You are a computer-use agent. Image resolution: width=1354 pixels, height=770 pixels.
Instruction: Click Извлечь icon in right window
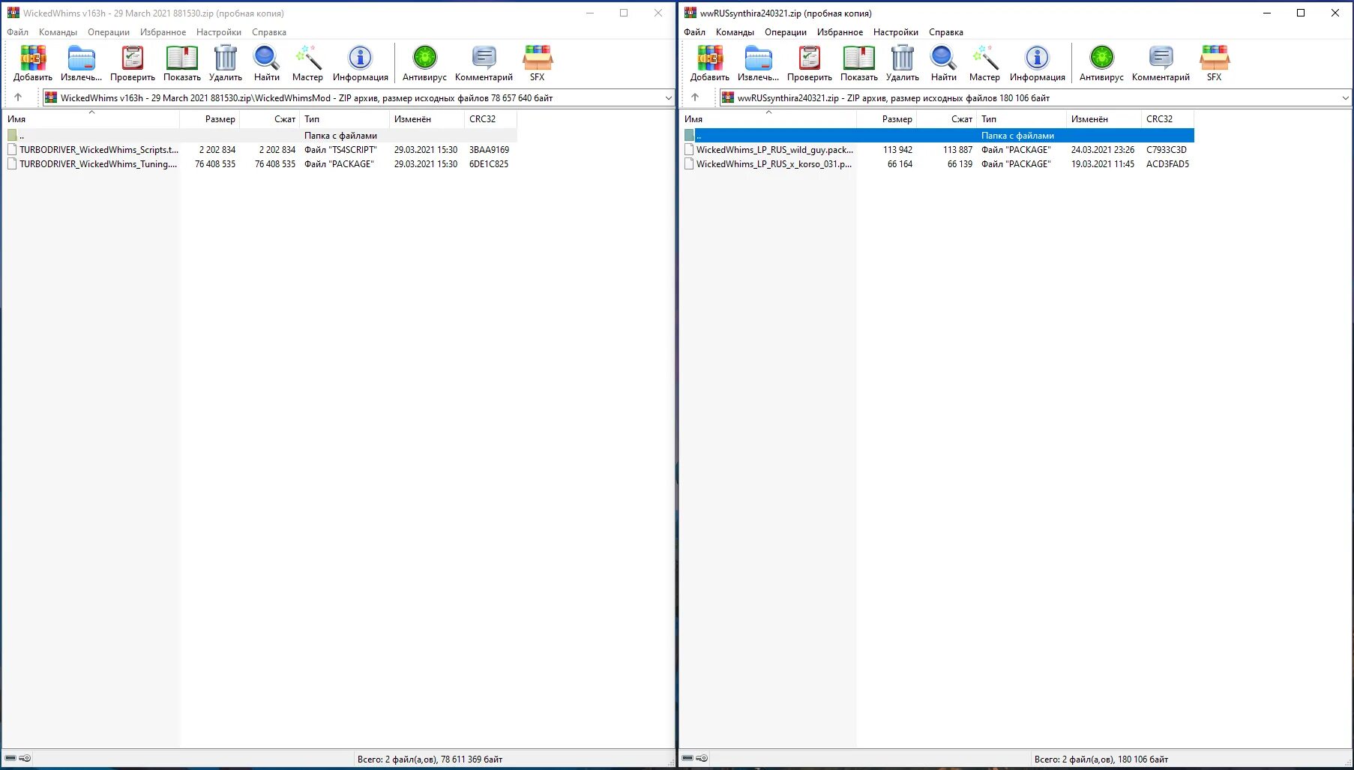(758, 63)
